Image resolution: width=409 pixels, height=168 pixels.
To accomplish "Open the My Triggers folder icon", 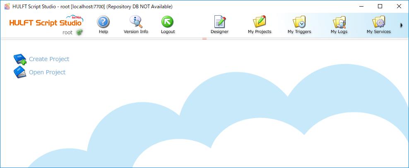I will [299, 22].
